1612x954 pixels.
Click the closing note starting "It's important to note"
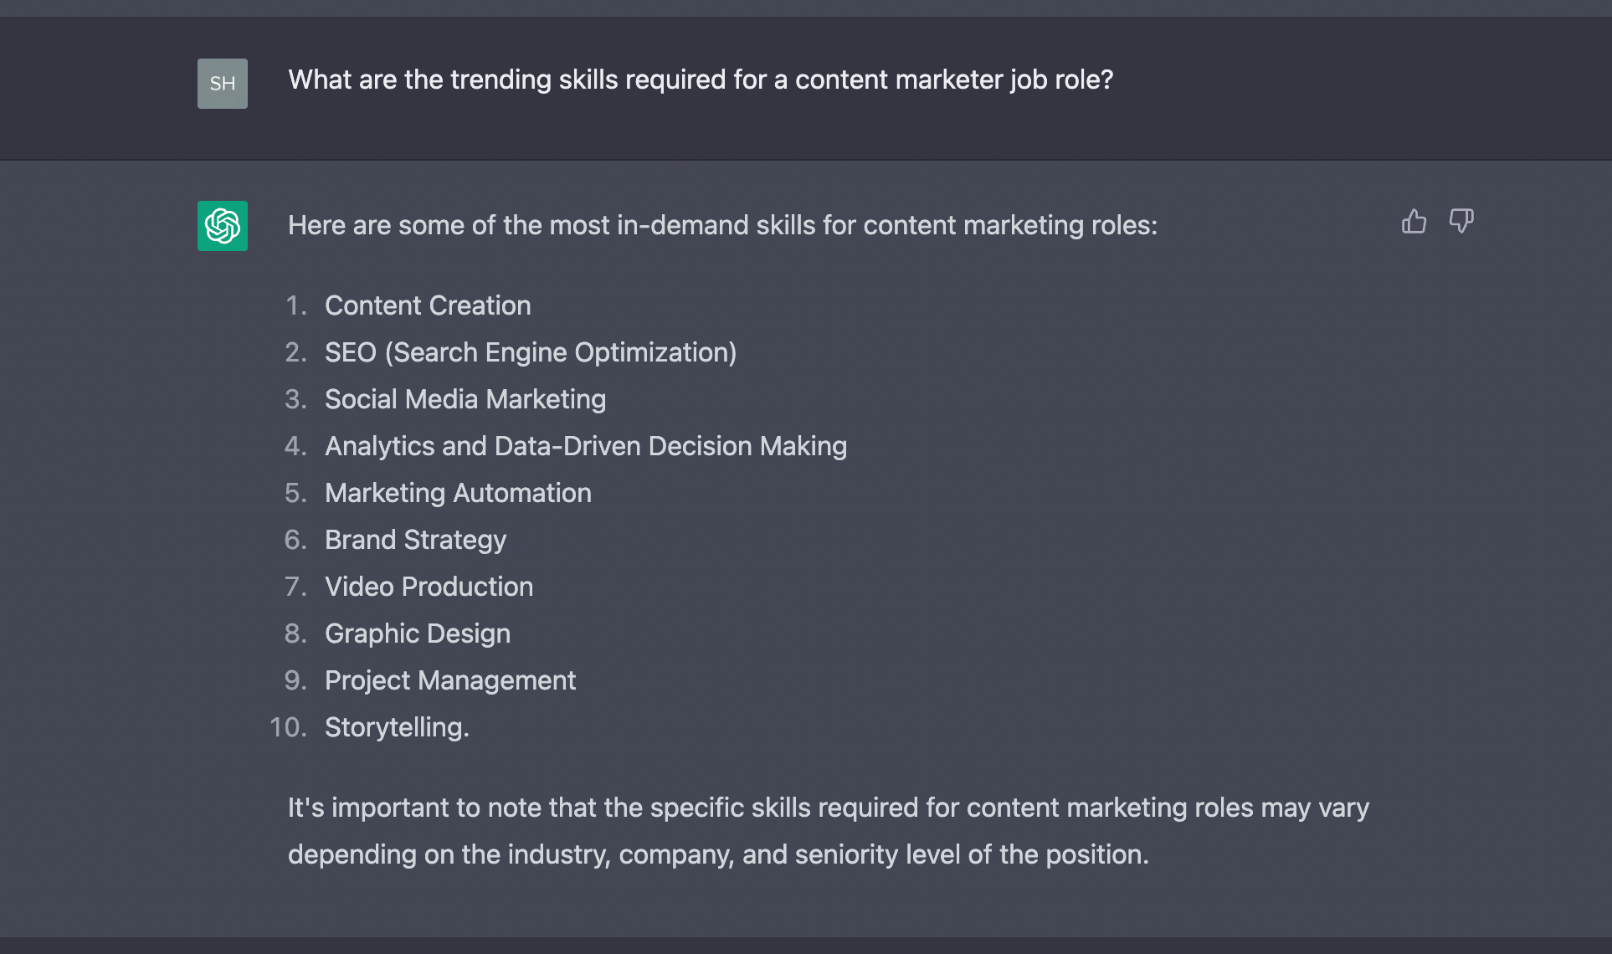pyautogui.click(x=828, y=808)
